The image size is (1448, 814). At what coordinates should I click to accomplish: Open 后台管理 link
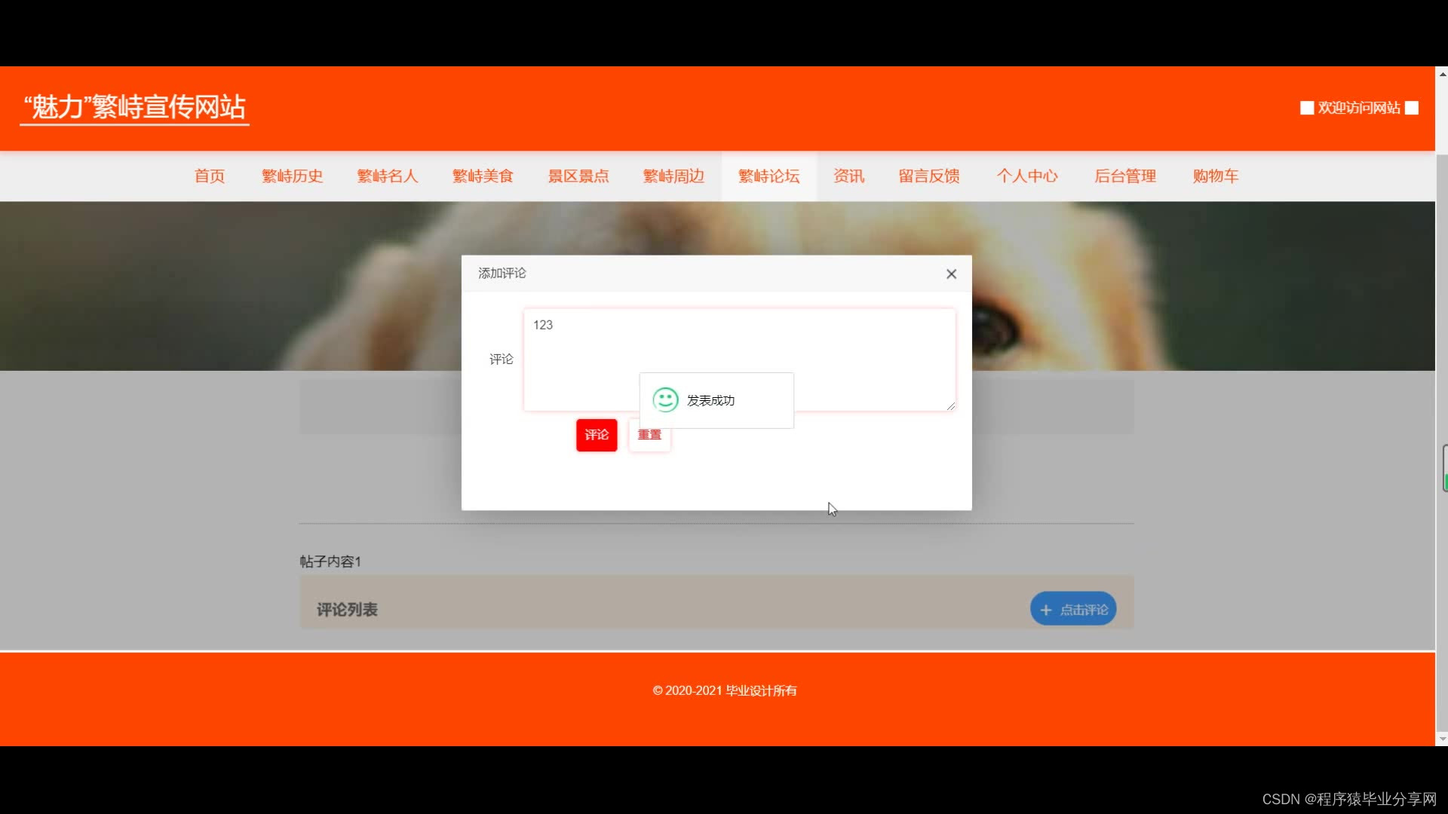click(x=1125, y=176)
